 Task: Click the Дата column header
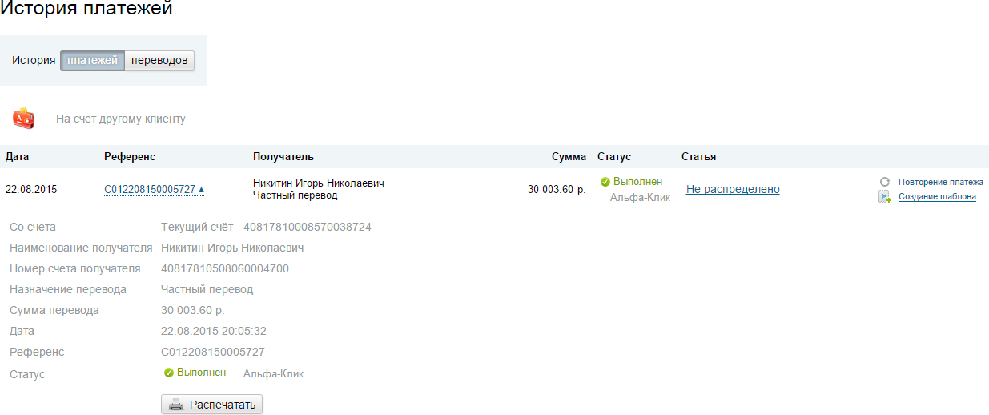(x=18, y=156)
